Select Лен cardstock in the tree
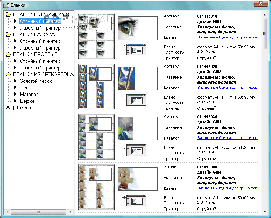This screenshot has width=271, height=218. pyautogui.click(x=24, y=88)
